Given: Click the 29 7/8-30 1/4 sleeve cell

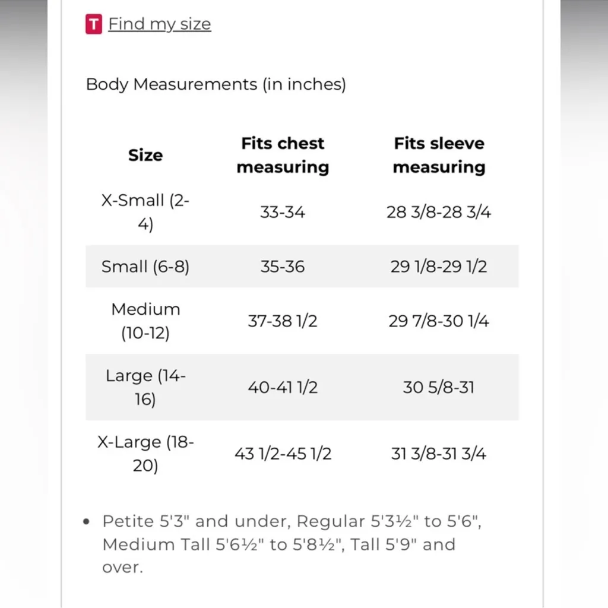Looking at the screenshot, I should pos(439,321).
